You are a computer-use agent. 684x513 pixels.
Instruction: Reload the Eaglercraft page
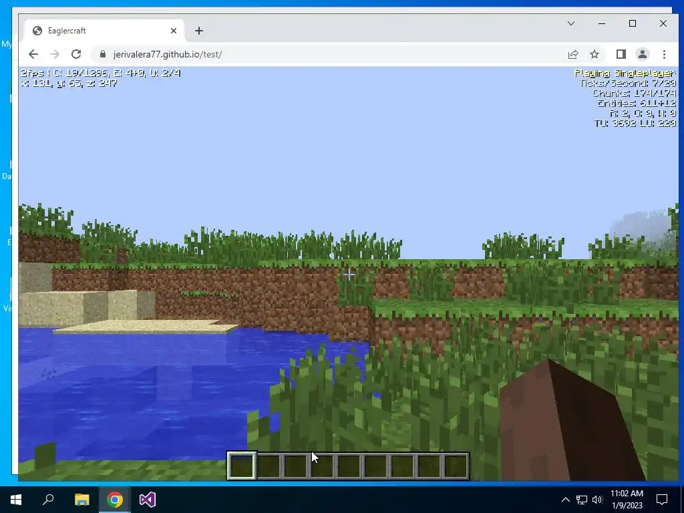pyautogui.click(x=76, y=54)
